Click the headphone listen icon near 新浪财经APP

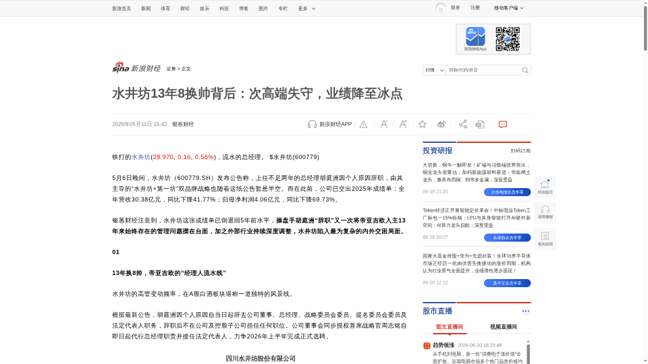click(x=312, y=124)
